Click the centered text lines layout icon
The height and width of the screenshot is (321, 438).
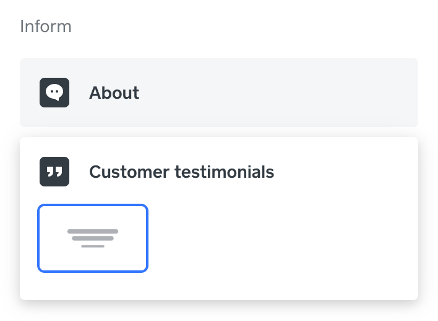93,238
